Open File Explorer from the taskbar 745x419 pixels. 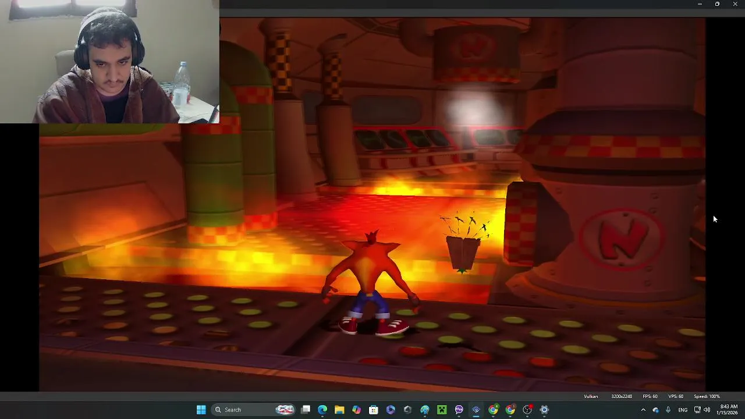pyautogui.click(x=339, y=410)
